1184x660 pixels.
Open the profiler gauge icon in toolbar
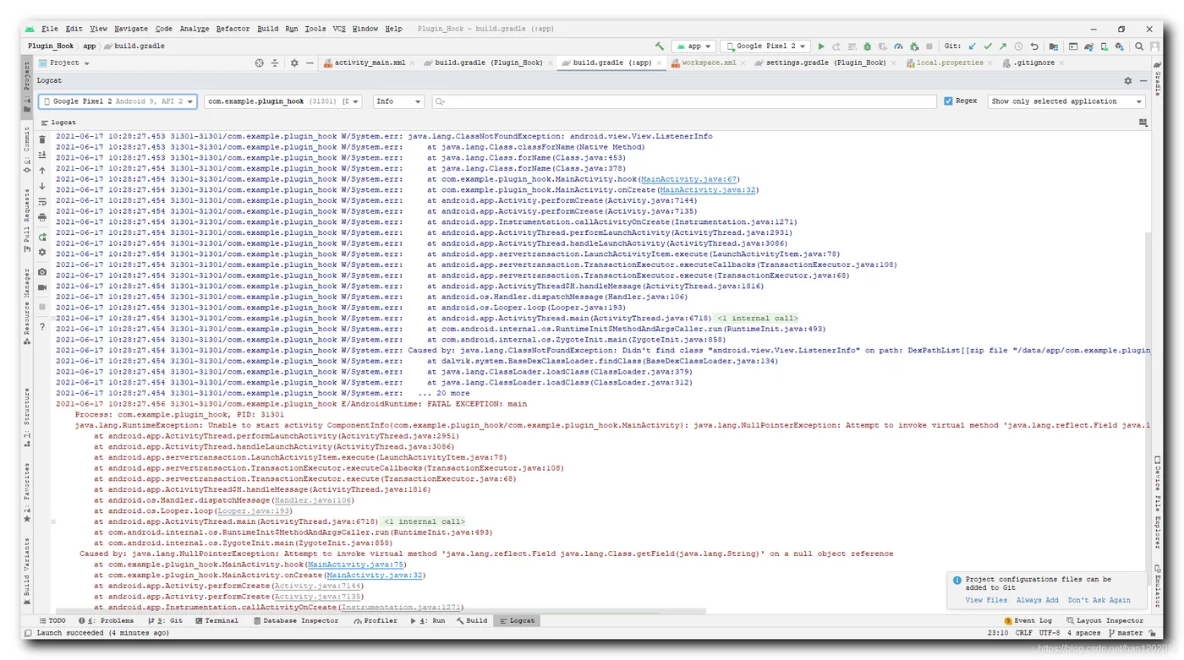(x=898, y=46)
